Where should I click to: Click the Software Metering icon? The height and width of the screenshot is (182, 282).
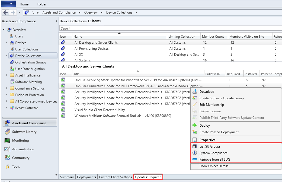[12, 82]
